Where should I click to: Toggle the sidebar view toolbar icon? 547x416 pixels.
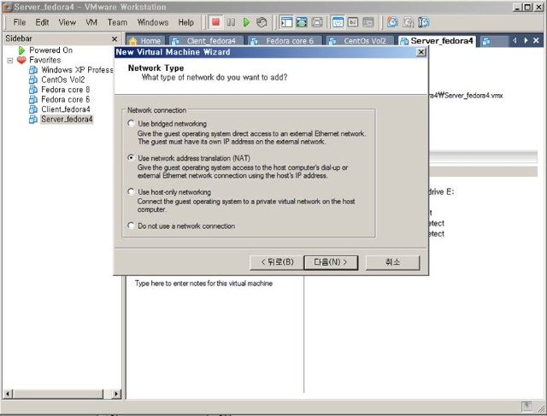286,22
